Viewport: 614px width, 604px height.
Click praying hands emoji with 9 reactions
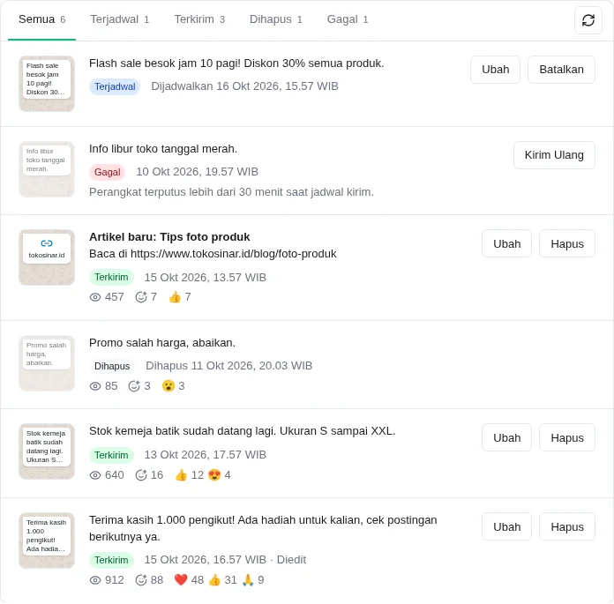point(248,579)
